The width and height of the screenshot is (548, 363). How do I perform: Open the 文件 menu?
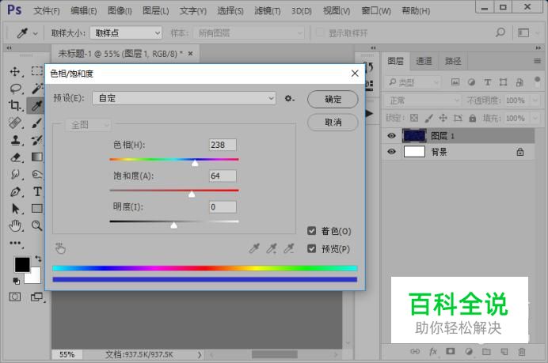tap(47, 11)
